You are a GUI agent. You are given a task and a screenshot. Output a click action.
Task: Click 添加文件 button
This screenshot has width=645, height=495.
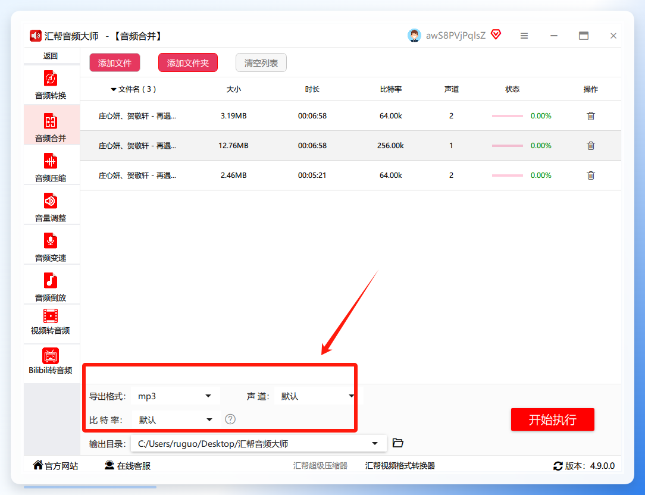(115, 63)
